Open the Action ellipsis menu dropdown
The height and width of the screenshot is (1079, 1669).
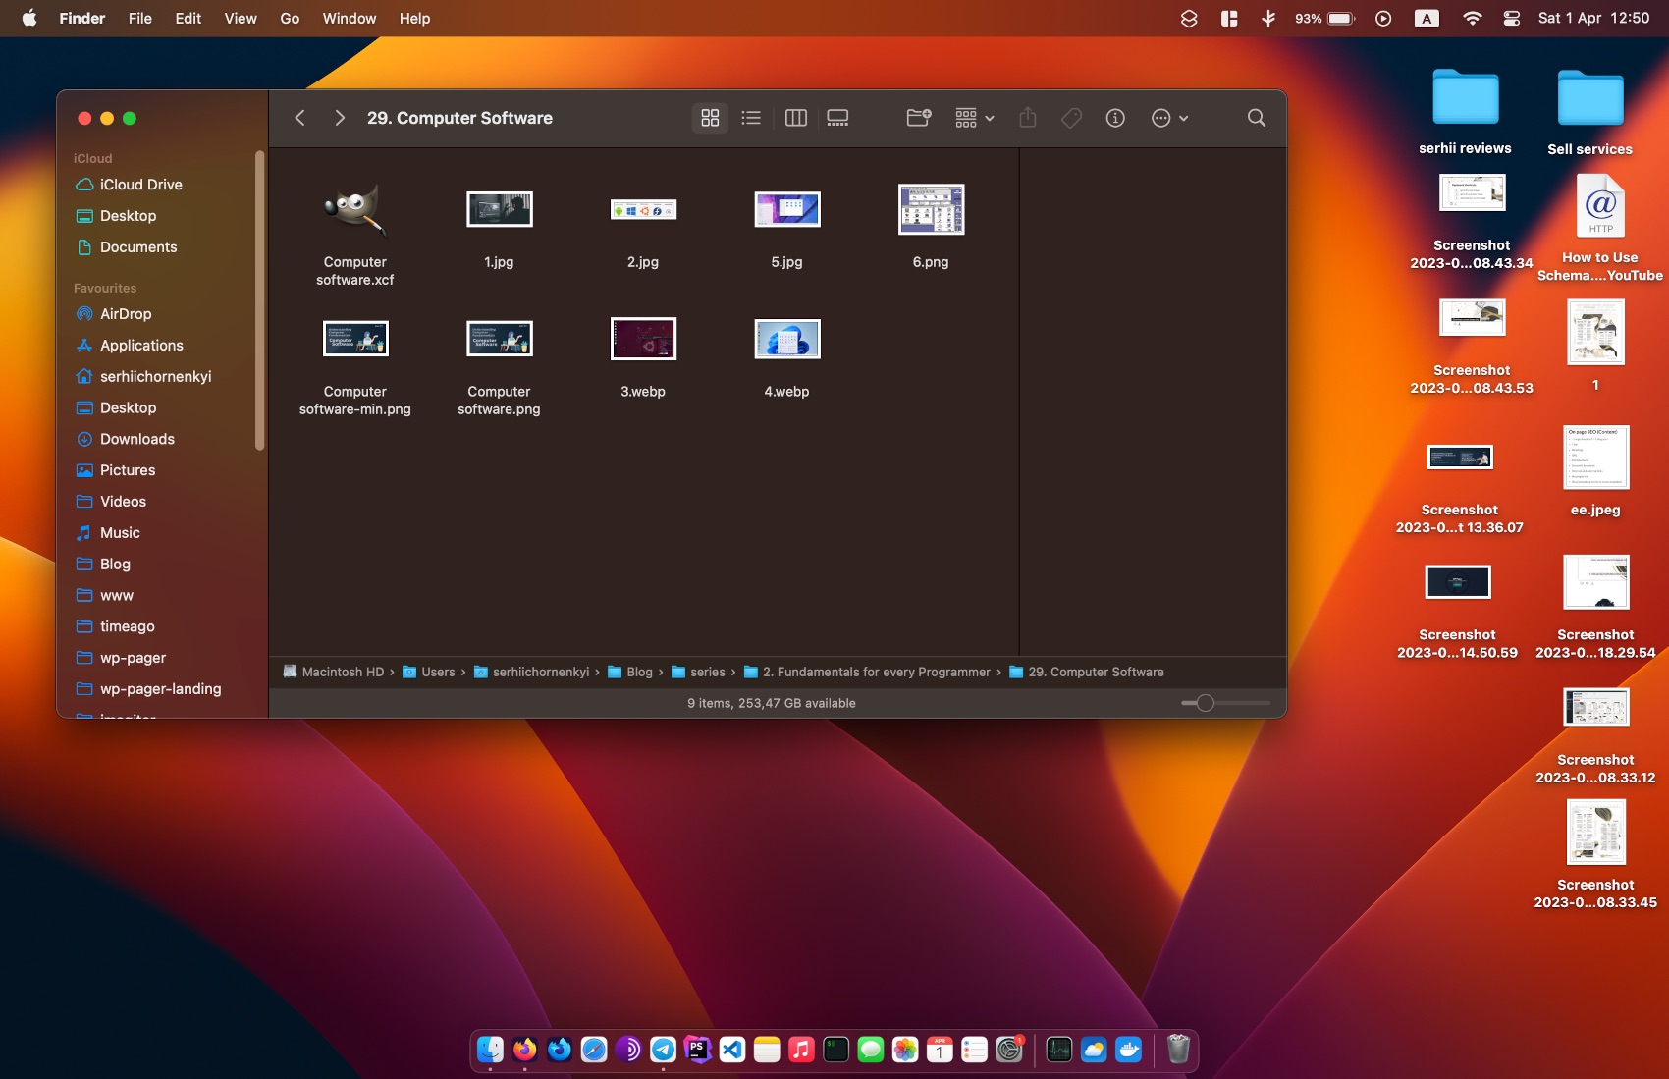pyautogui.click(x=1169, y=118)
